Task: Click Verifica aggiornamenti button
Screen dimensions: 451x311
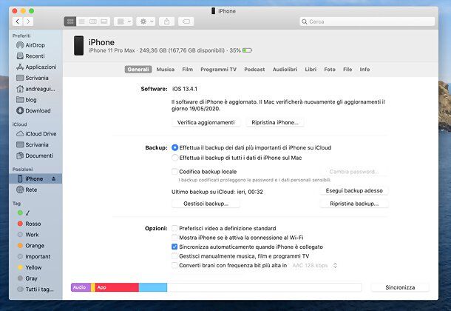Action: click(x=206, y=123)
